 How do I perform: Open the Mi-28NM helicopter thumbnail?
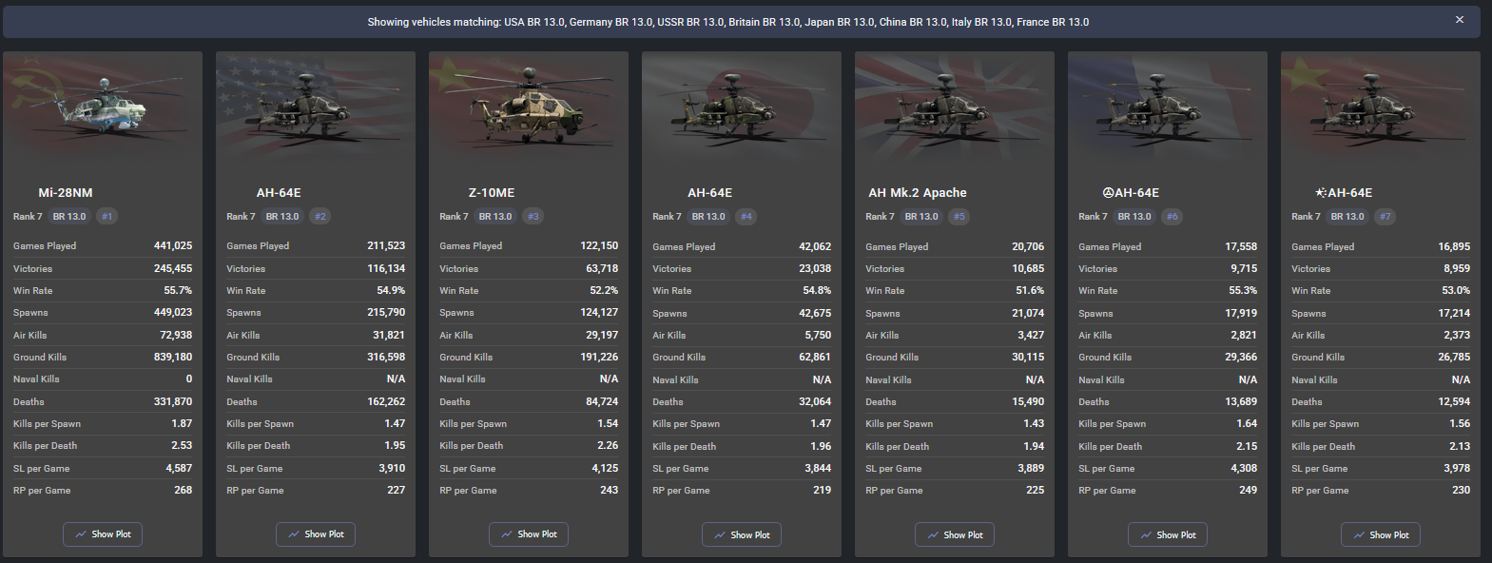(x=103, y=109)
